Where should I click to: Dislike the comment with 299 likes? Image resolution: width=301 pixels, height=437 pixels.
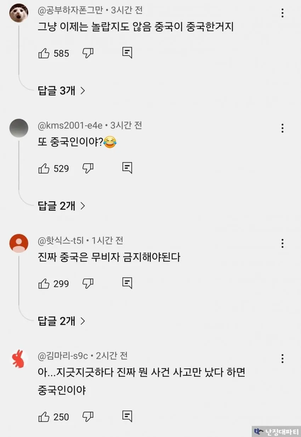(88, 283)
